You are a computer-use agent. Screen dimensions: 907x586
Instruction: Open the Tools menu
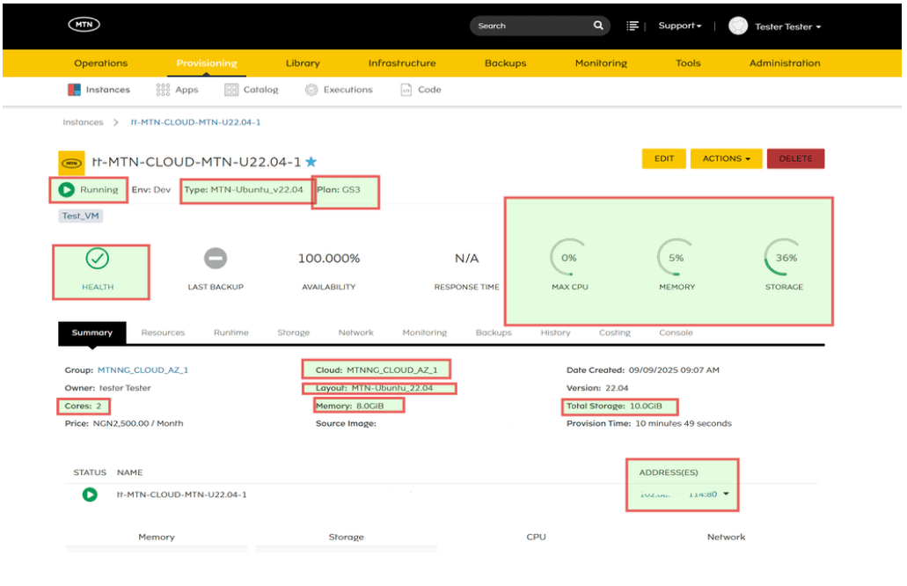(688, 63)
